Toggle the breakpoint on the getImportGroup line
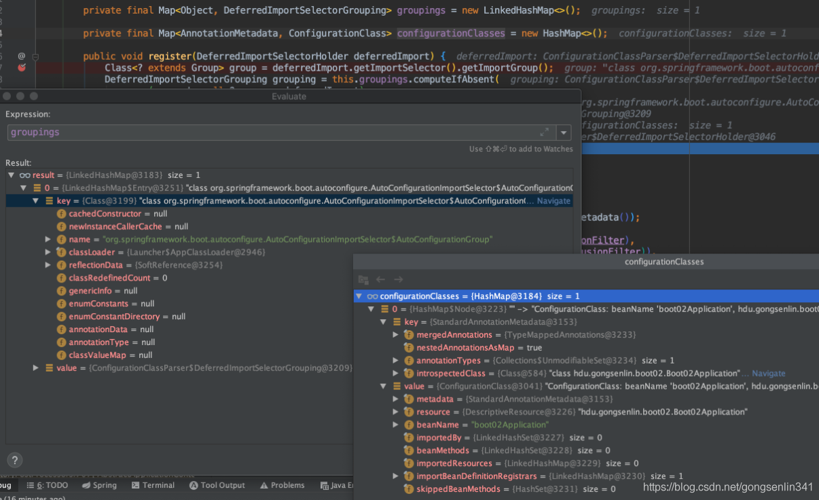The image size is (819, 500). click(x=22, y=67)
